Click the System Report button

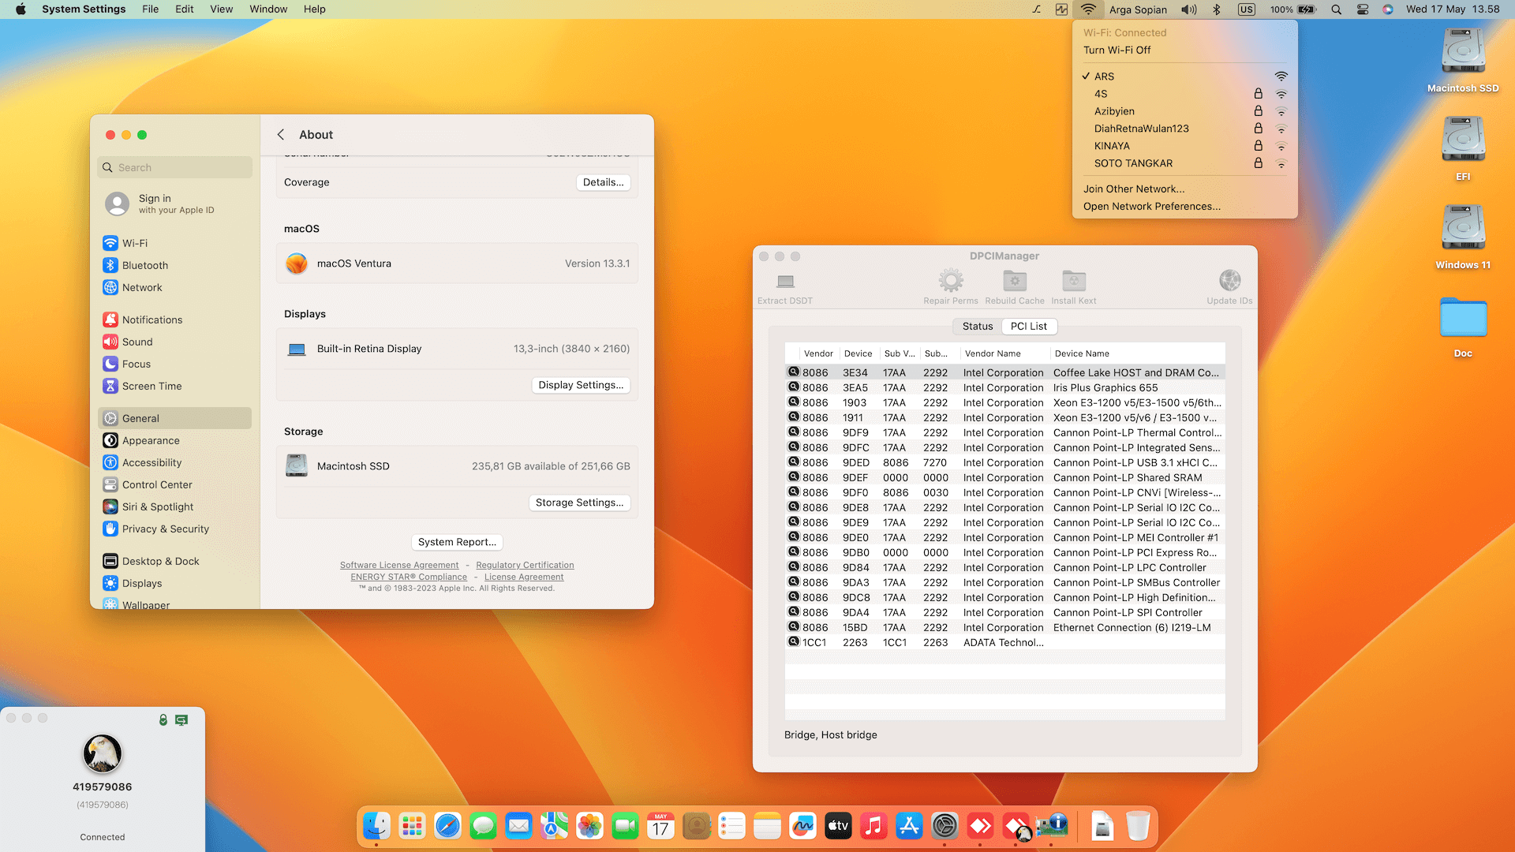(457, 542)
